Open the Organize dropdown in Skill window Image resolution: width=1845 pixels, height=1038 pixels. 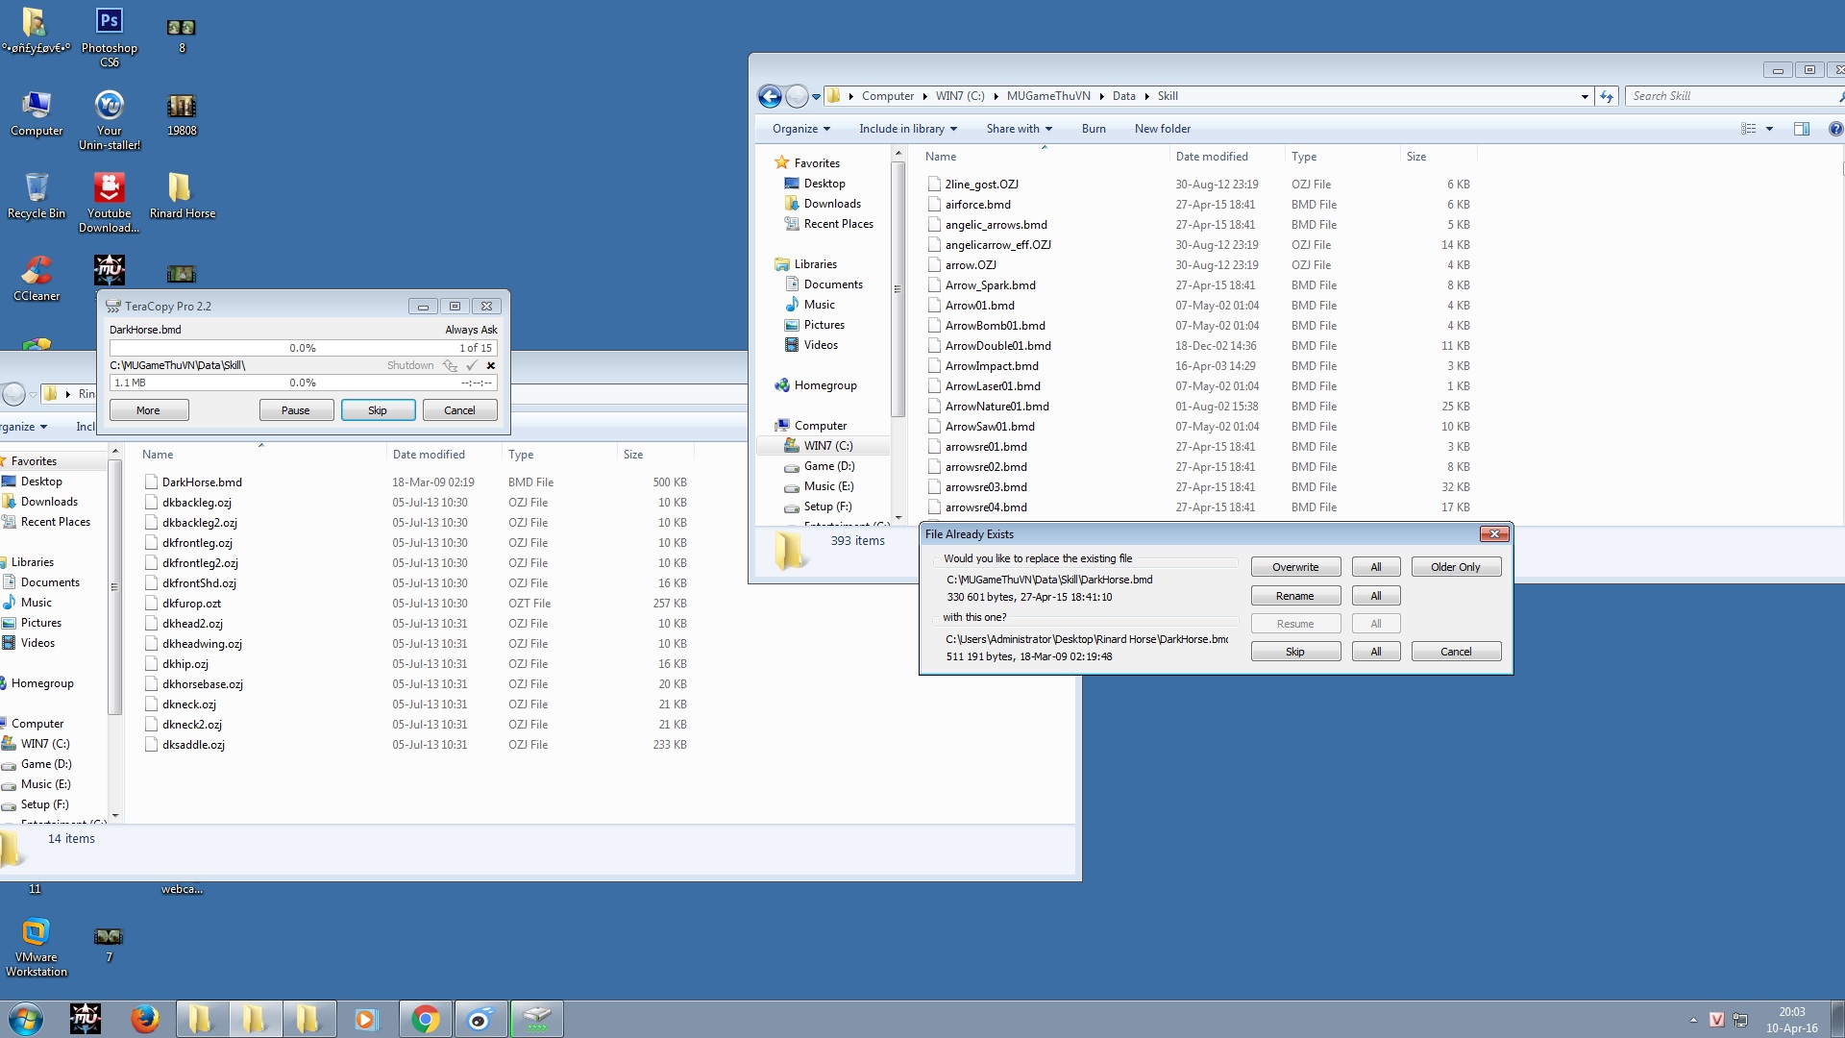(x=800, y=129)
